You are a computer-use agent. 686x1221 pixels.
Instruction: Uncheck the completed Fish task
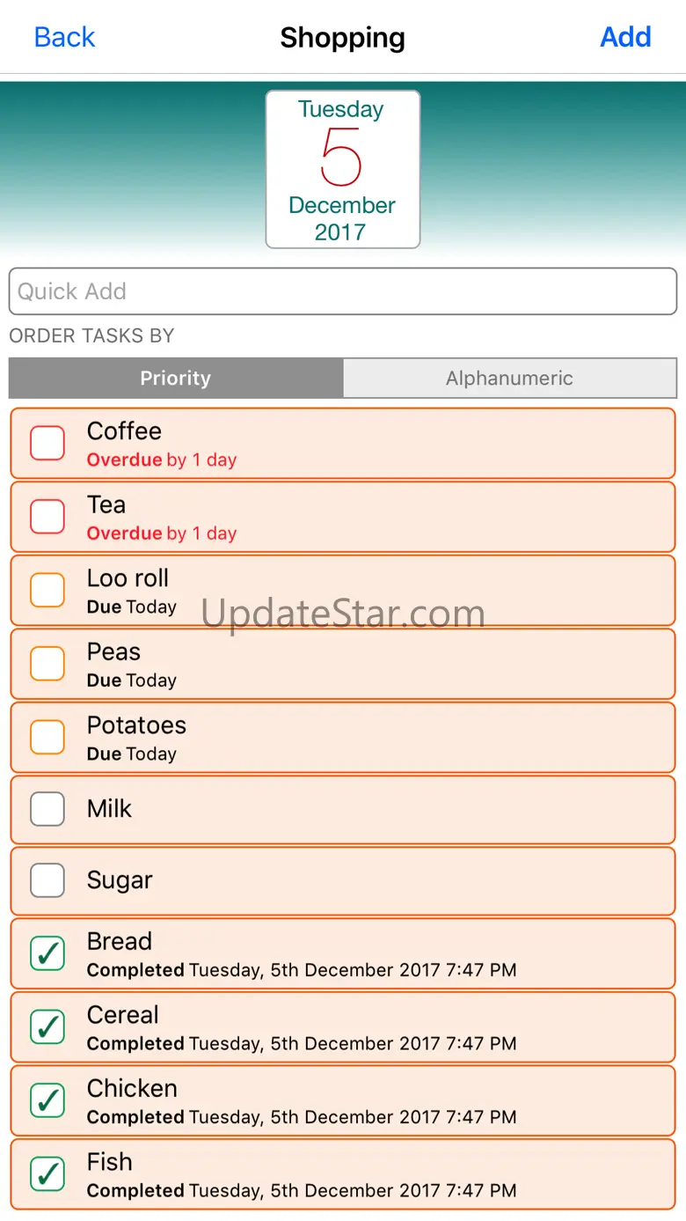click(47, 1173)
